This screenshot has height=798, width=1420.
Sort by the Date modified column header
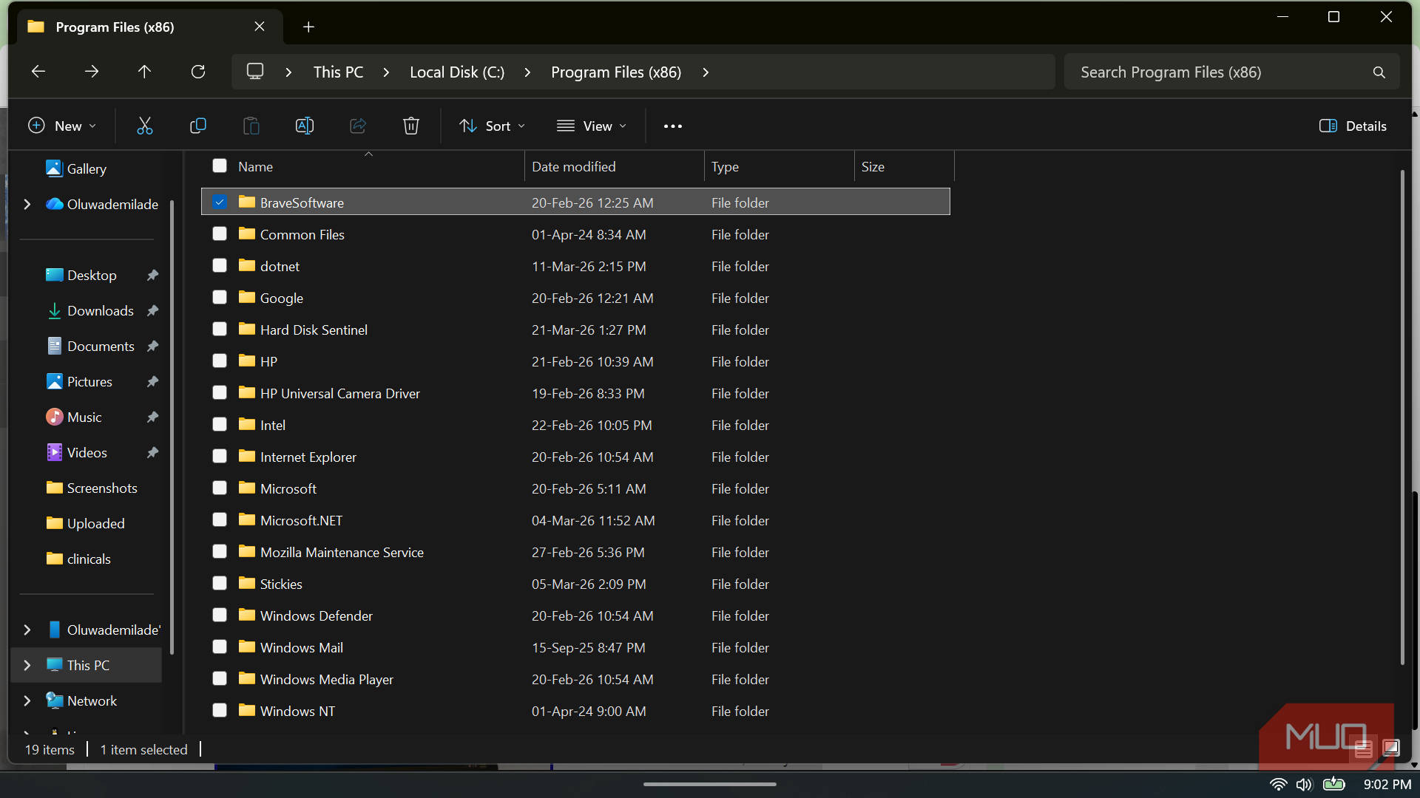pyautogui.click(x=615, y=166)
